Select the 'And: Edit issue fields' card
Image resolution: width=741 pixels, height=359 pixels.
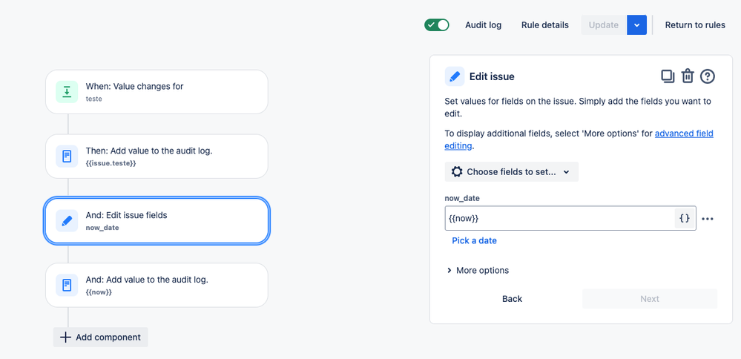point(157,220)
